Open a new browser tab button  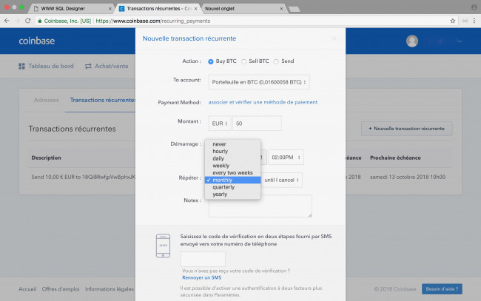tap(295, 9)
